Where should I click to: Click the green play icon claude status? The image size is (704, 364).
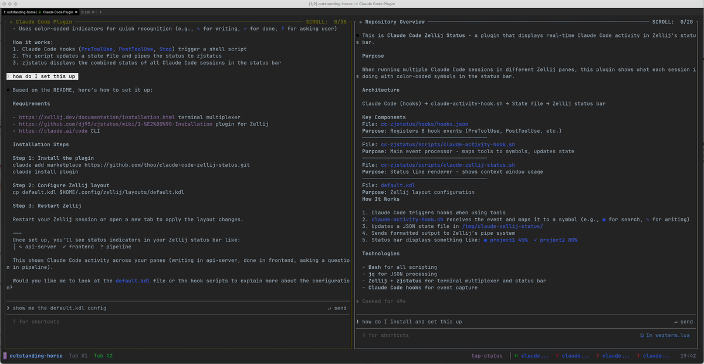pyautogui.click(x=516, y=356)
